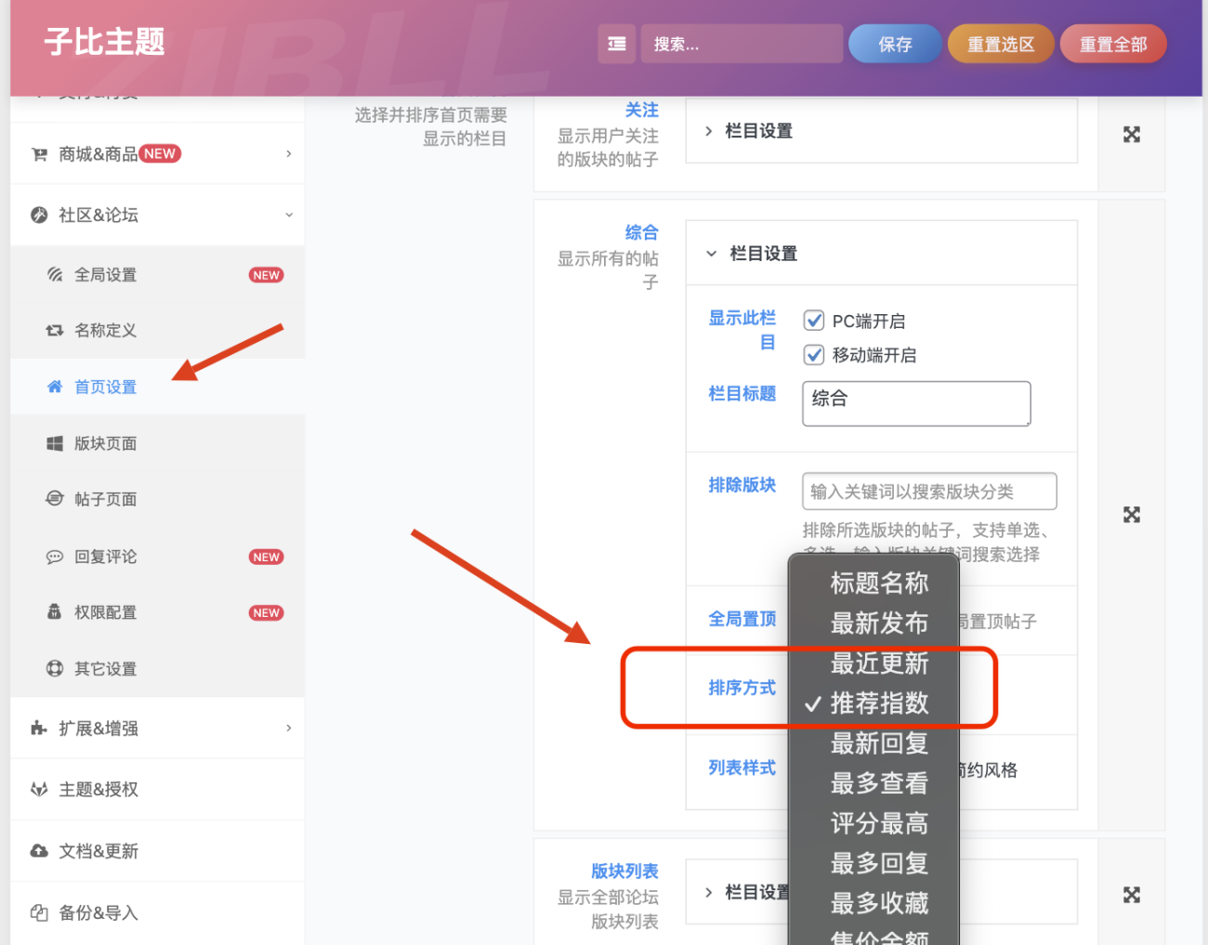Click the 权限配置 user icon

[x=54, y=612]
